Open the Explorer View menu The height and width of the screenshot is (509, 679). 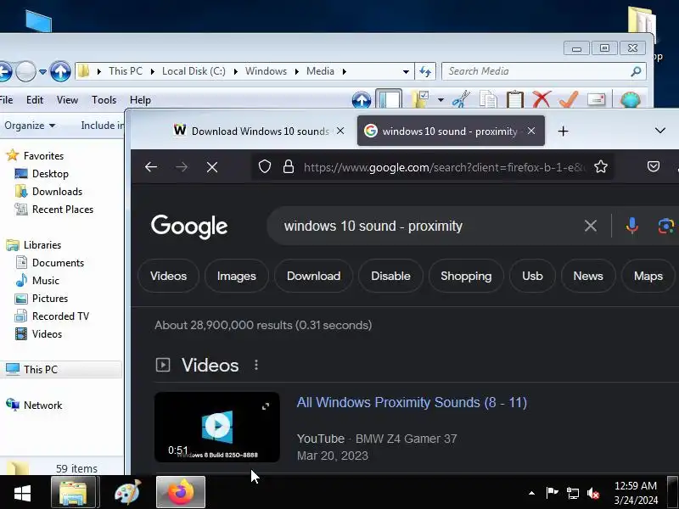[x=67, y=100]
